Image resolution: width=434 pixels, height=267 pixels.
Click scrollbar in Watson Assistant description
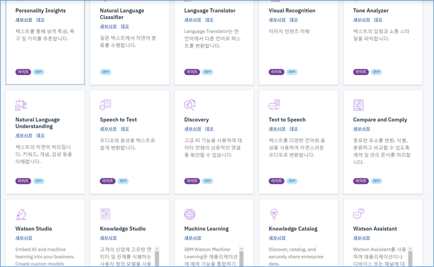pos(410,256)
